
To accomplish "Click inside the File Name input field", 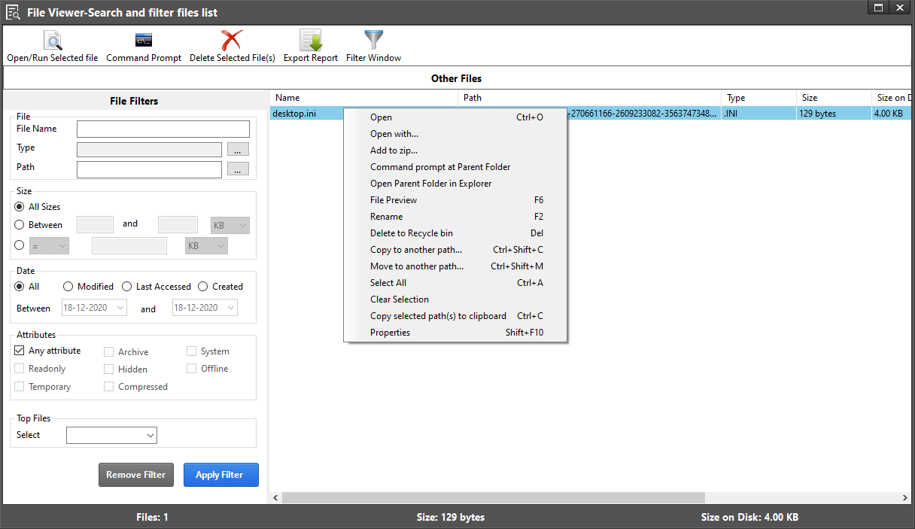I will 163,129.
